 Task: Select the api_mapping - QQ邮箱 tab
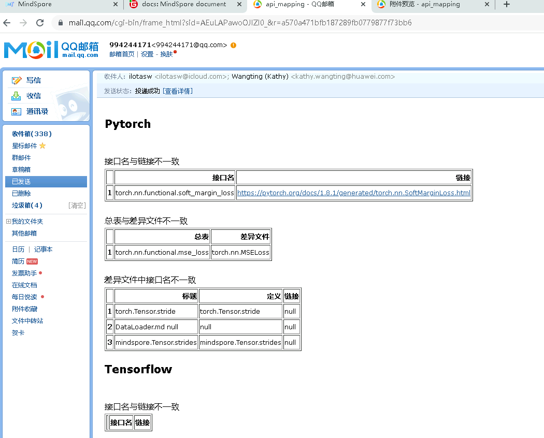click(300, 4)
